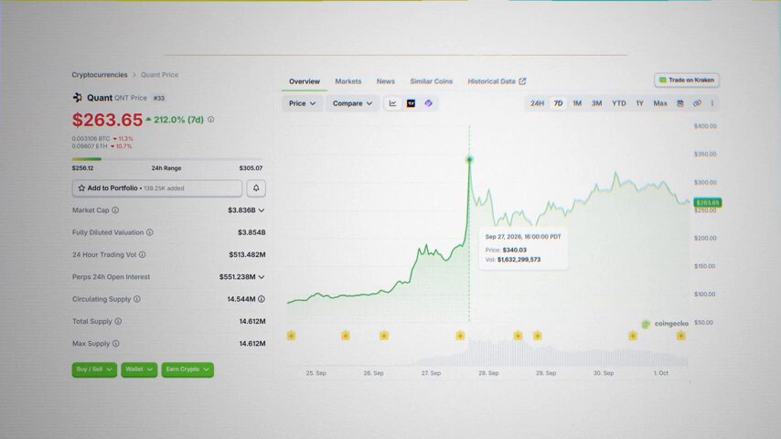Select the 24H time range
This screenshot has height=439, width=781.
coord(537,103)
